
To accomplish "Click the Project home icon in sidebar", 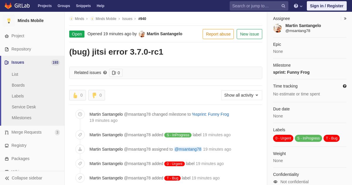I will tap(7, 36).
